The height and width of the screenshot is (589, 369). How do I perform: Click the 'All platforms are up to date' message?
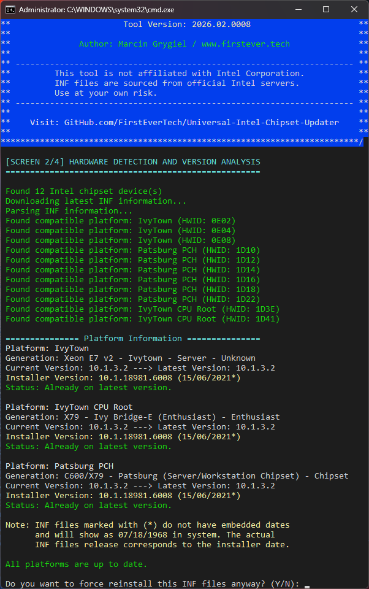76,564
